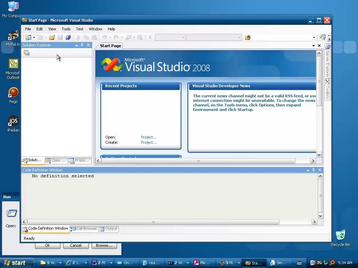Screen dimensions: 358x268
Task: Click Start Page horizontal scrollbar right arrow
Action: click(313, 161)
